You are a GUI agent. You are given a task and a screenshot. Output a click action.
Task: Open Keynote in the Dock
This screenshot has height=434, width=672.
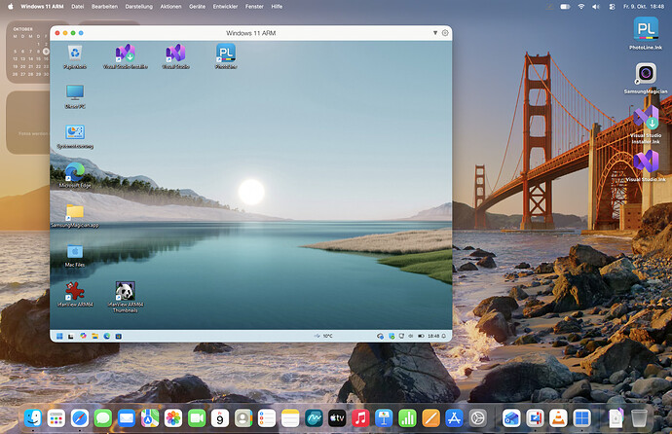tap(384, 418)
